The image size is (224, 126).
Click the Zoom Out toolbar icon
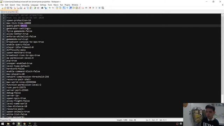(53, 8)
